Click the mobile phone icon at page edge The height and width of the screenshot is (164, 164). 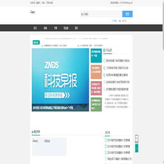pyautogui.click(x=137, y=139)
